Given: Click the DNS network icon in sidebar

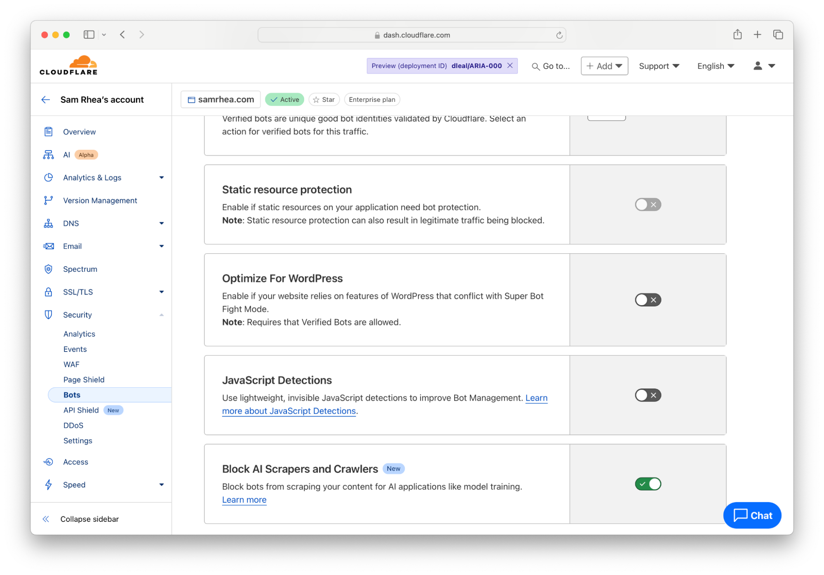Looking at the screenshot, I should tap(48, 223).
